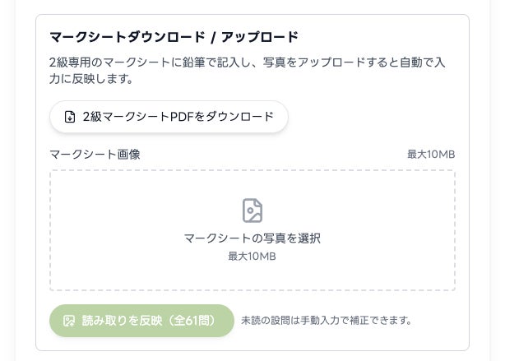The image size is (505, 361).
Task: Click the slash separator in the heading
Action: pos(211,37)
